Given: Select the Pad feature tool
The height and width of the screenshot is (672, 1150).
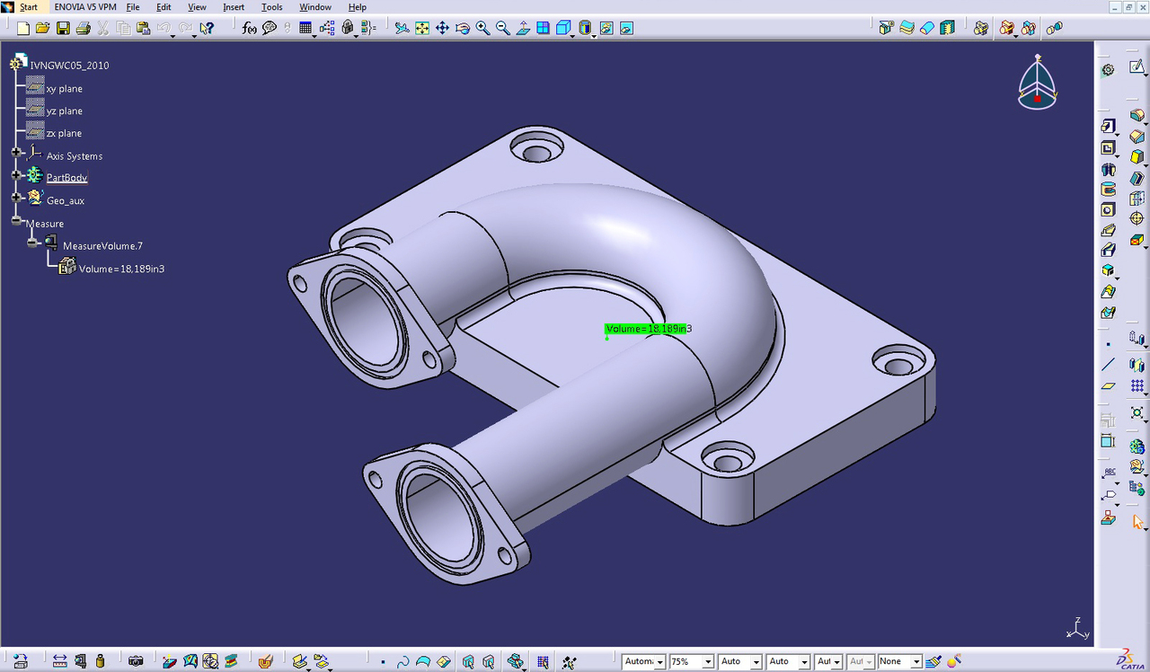Looking at the screenshot, I should click(x=1107, y=127).
